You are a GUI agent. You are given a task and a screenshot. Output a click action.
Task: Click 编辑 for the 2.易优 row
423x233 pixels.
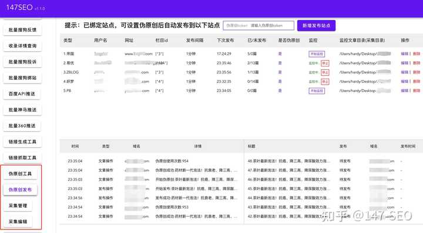pyautogui.click(x=404, y=63)
